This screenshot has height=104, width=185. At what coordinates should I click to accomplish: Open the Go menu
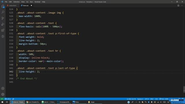27,2
